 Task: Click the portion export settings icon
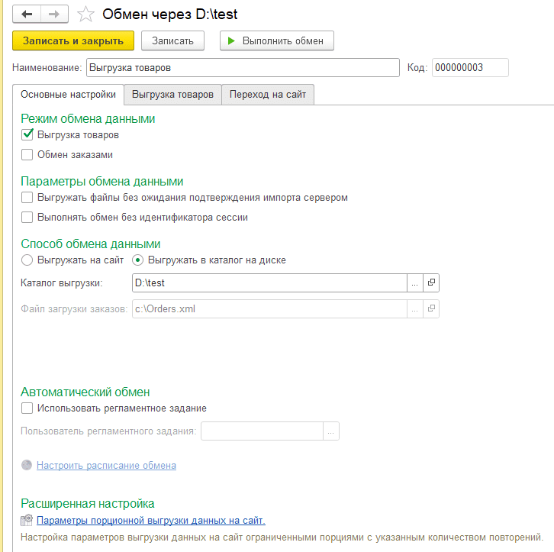pyautogui.click(x=27, y=520)
